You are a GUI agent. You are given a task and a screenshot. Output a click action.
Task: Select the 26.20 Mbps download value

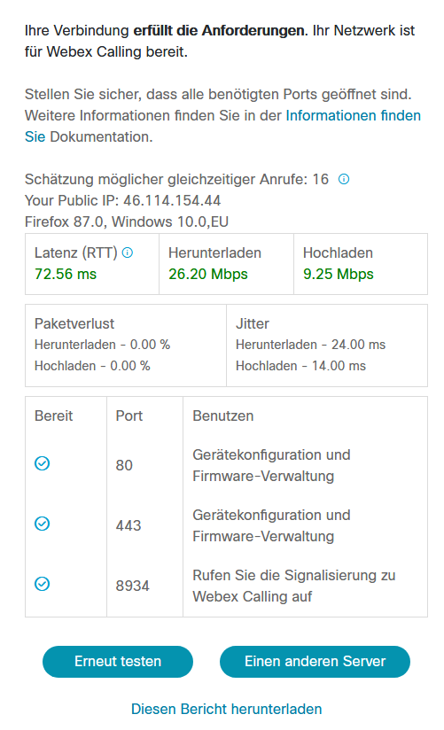(208, 274)
